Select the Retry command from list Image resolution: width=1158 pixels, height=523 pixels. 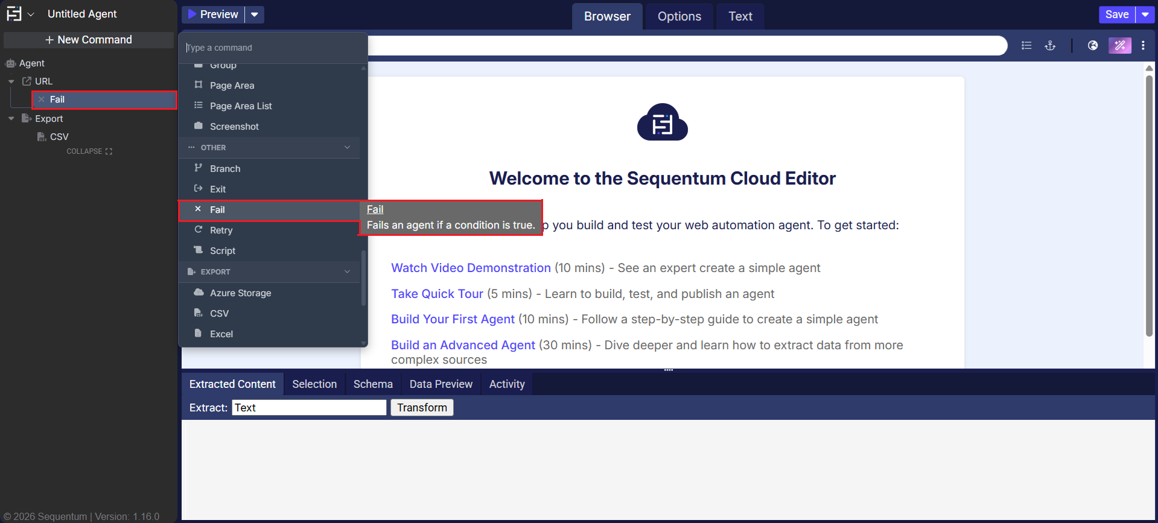point(221,230)
